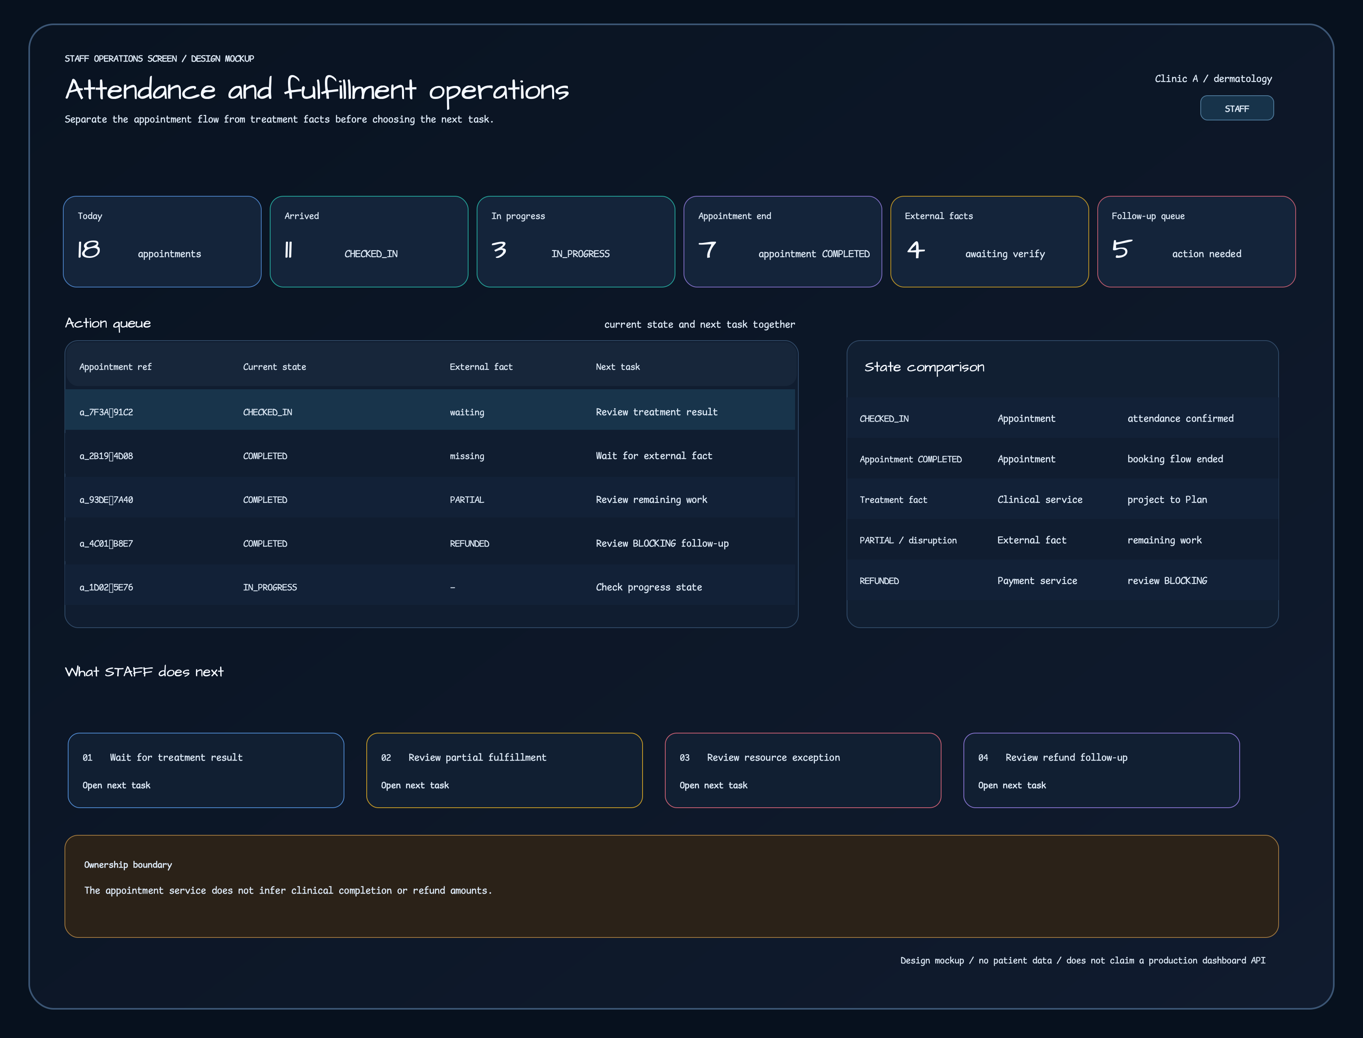Viewport: 1363px width, 1038px height.
Task: Open the Arrived CHECKED_IN card
Action: click(369, 242)
